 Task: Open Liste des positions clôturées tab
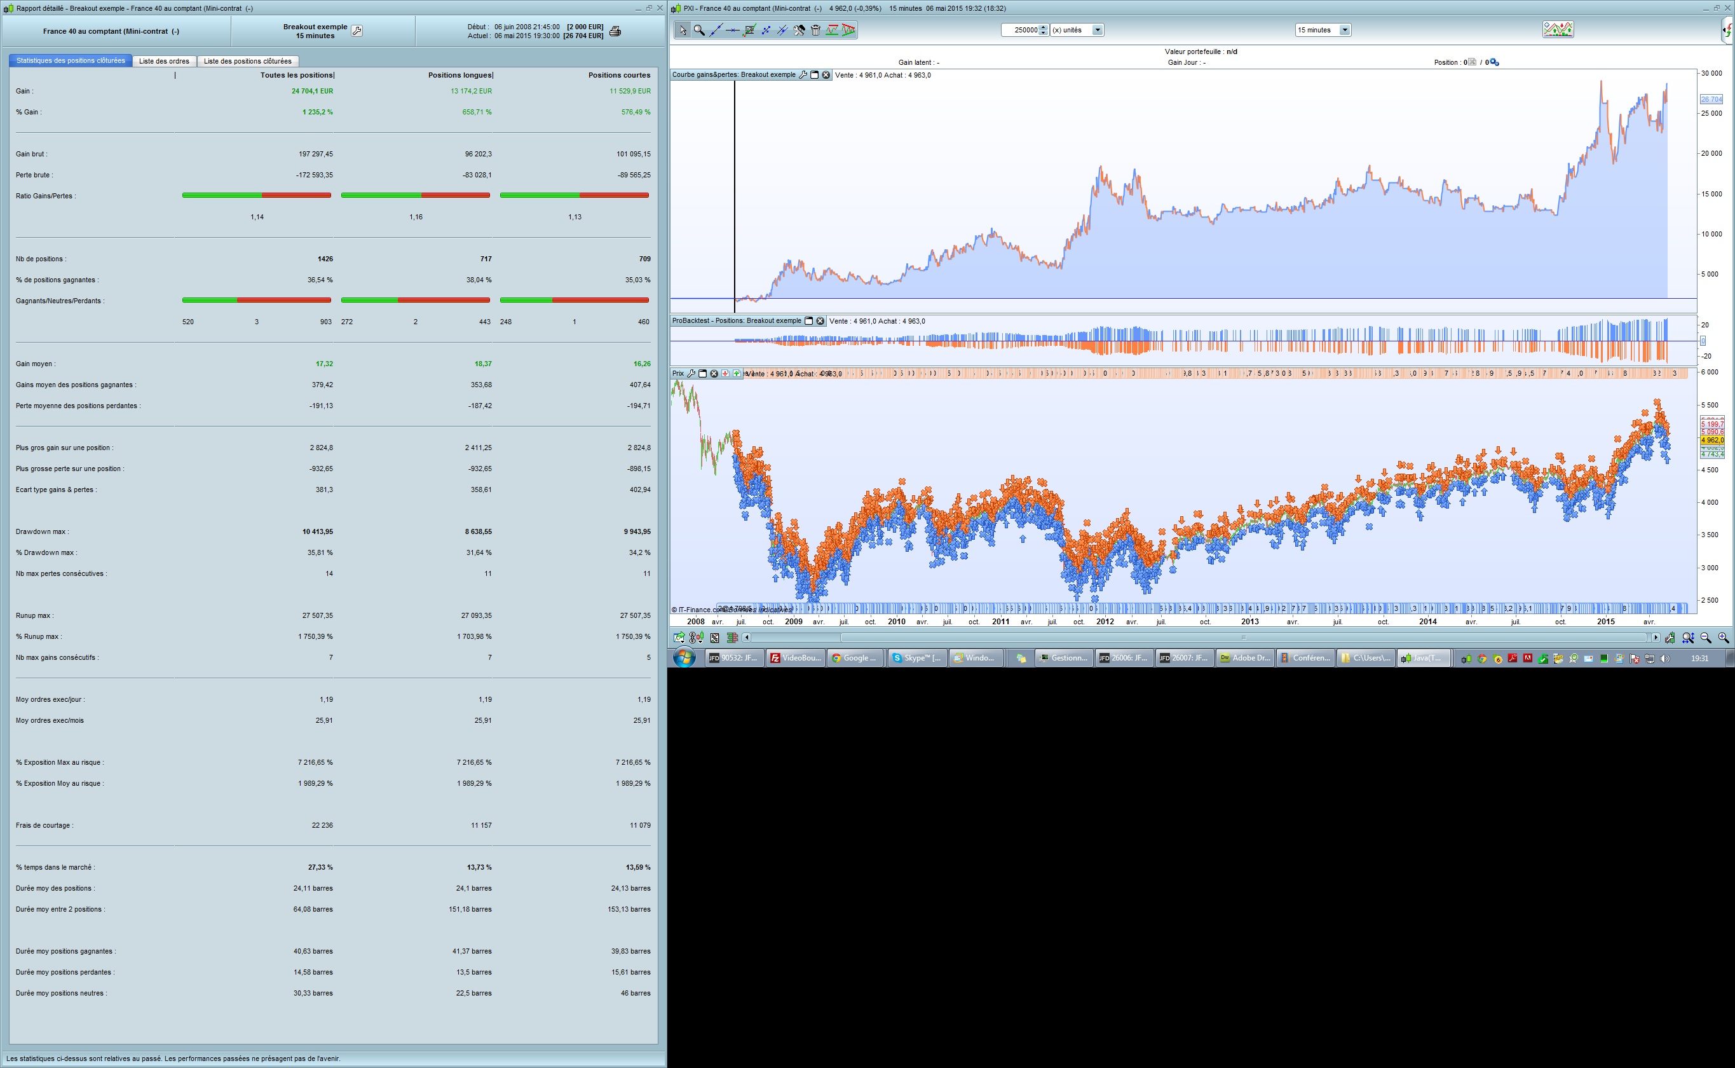click(247, 62)
